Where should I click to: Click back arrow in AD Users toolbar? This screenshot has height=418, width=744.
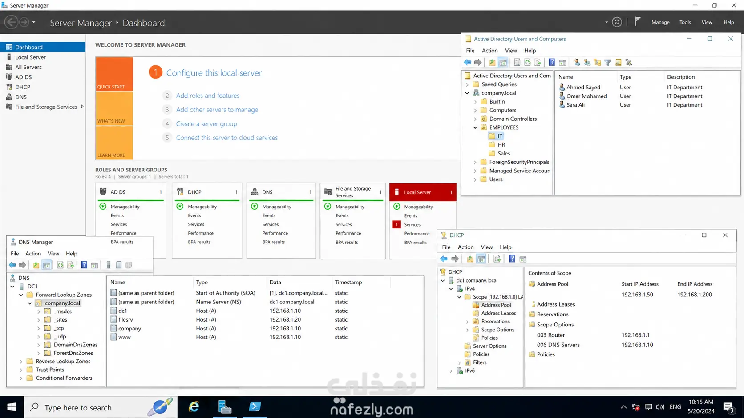[x=467, y=63]
